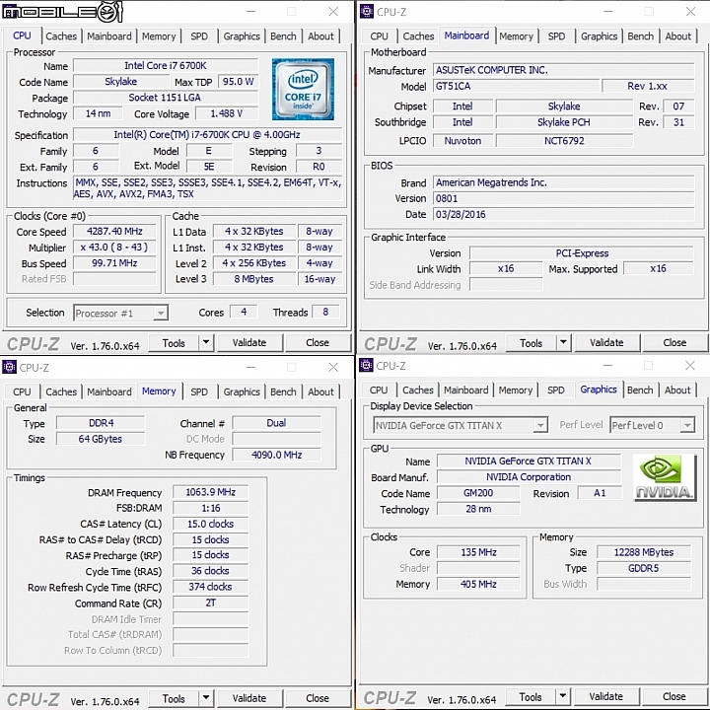Open About tab in CPU window

tap(320, 36)
